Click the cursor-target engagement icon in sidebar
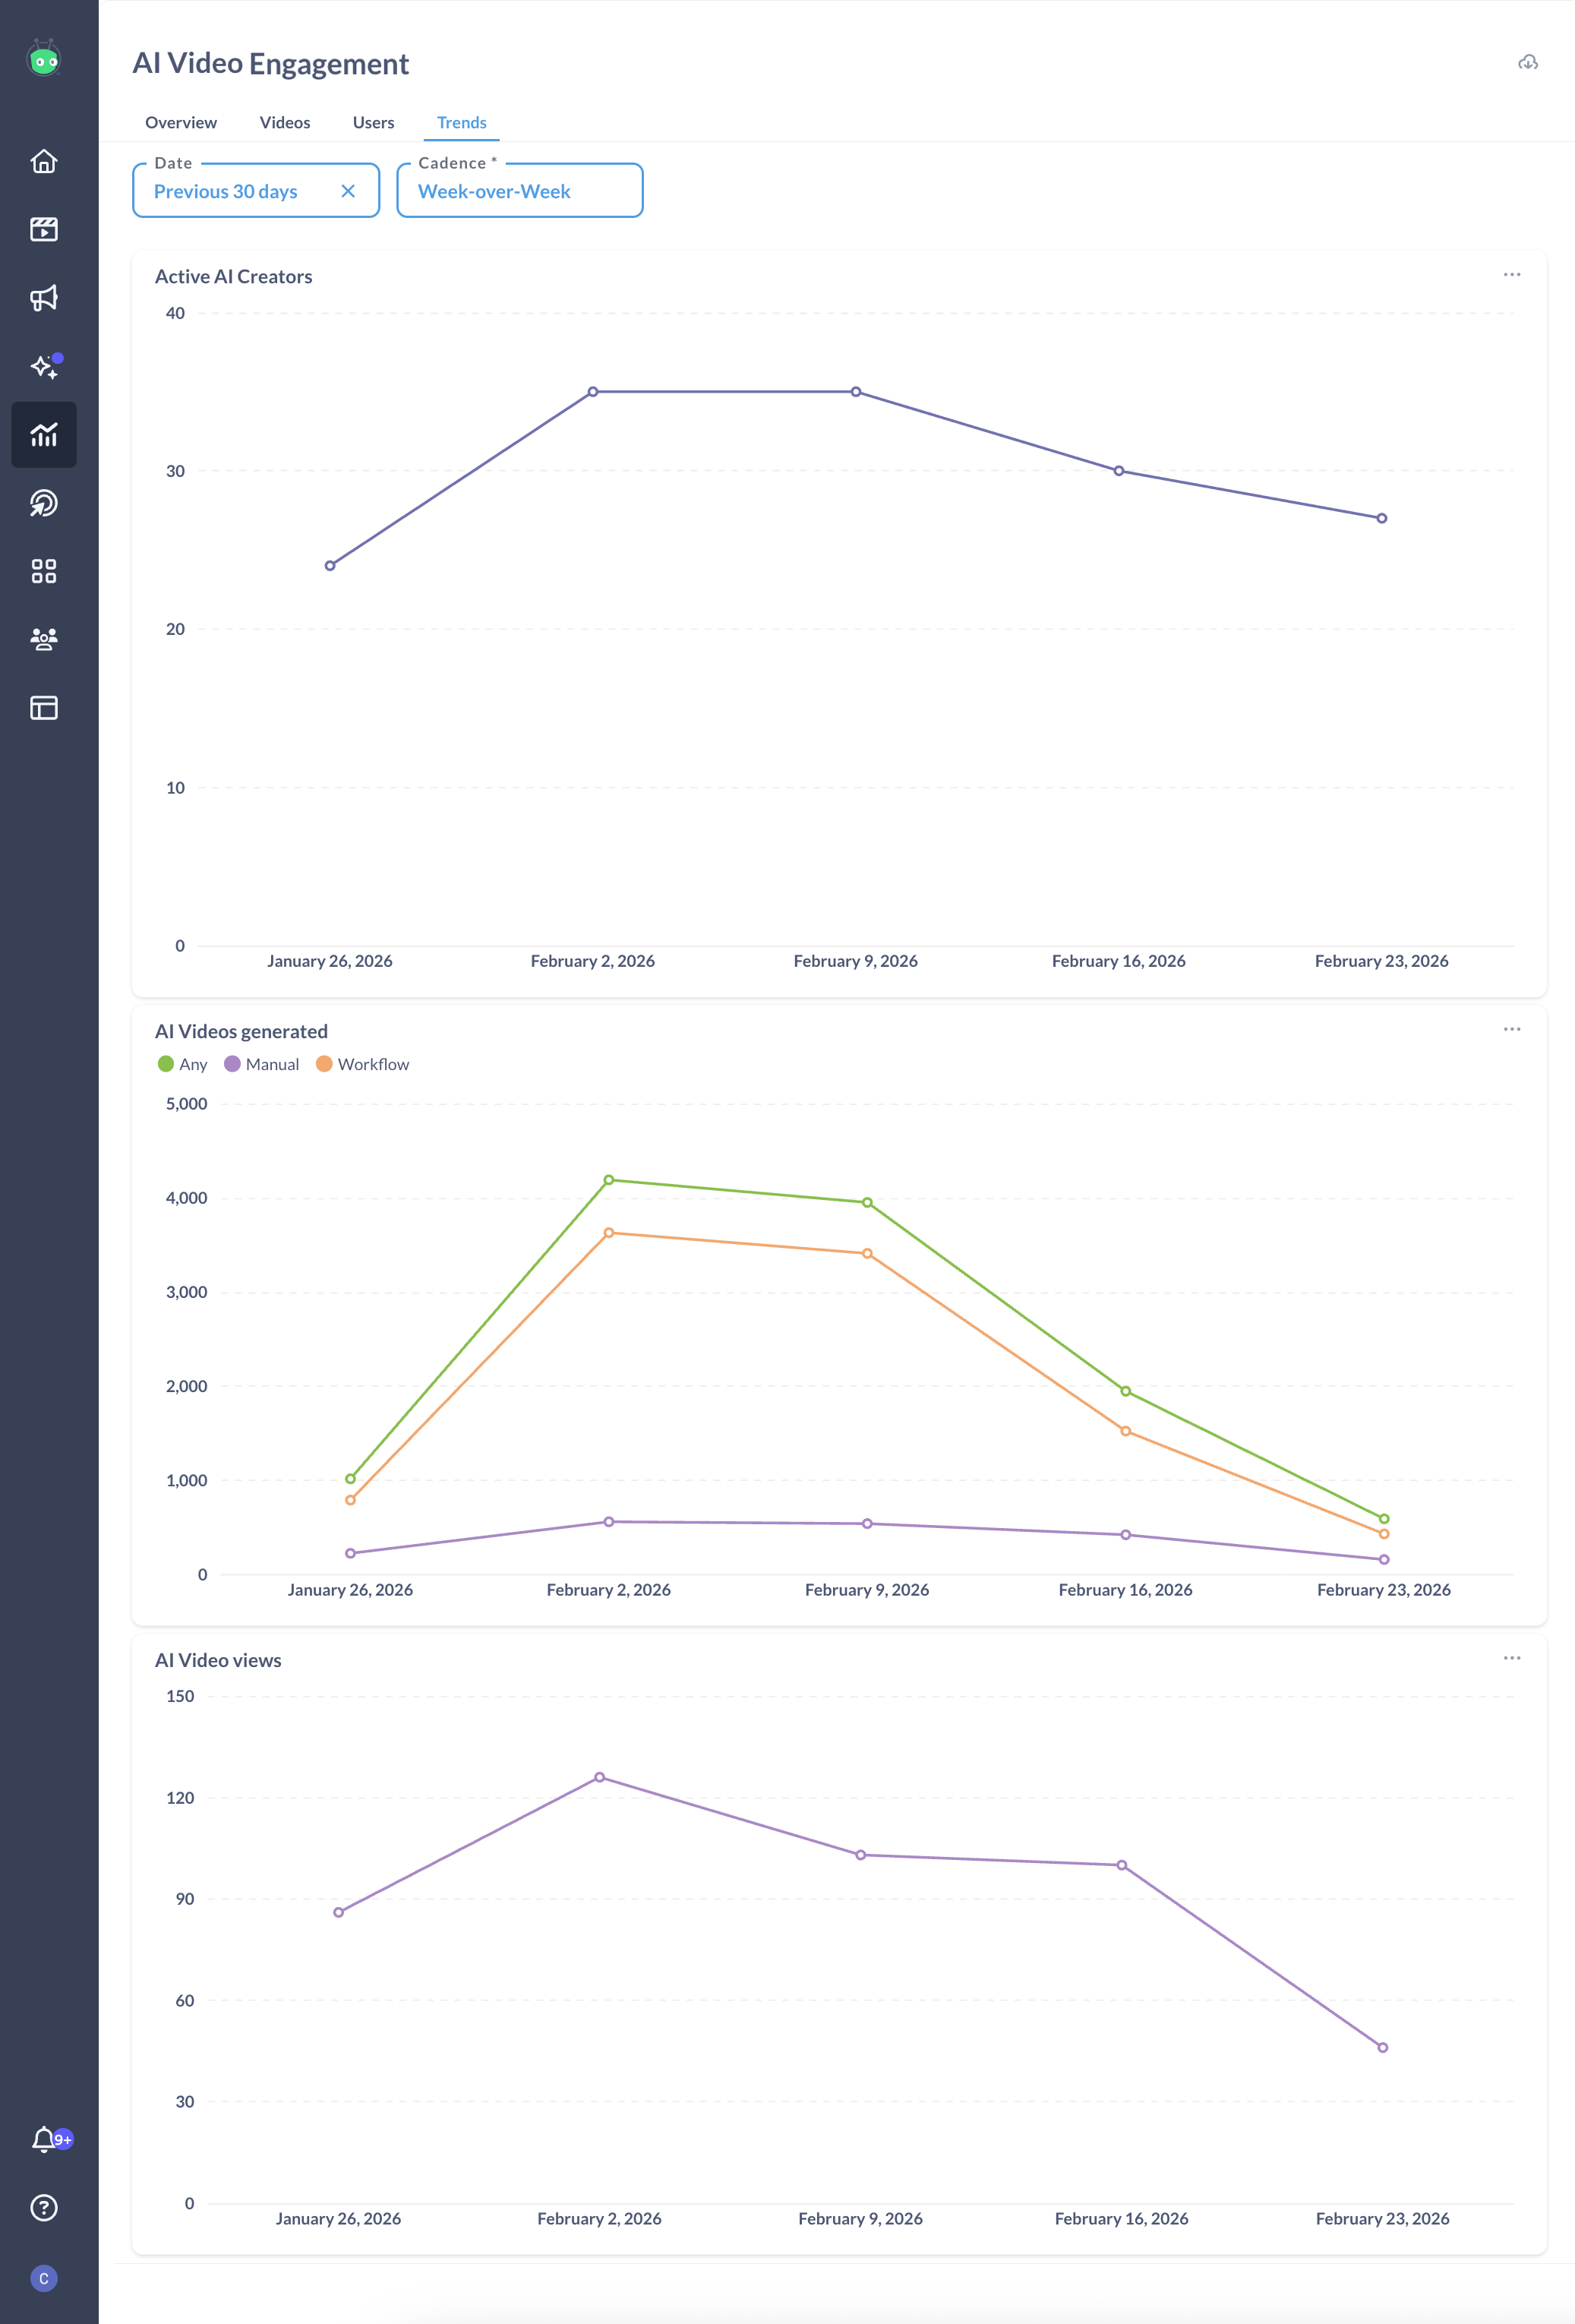 44,503
